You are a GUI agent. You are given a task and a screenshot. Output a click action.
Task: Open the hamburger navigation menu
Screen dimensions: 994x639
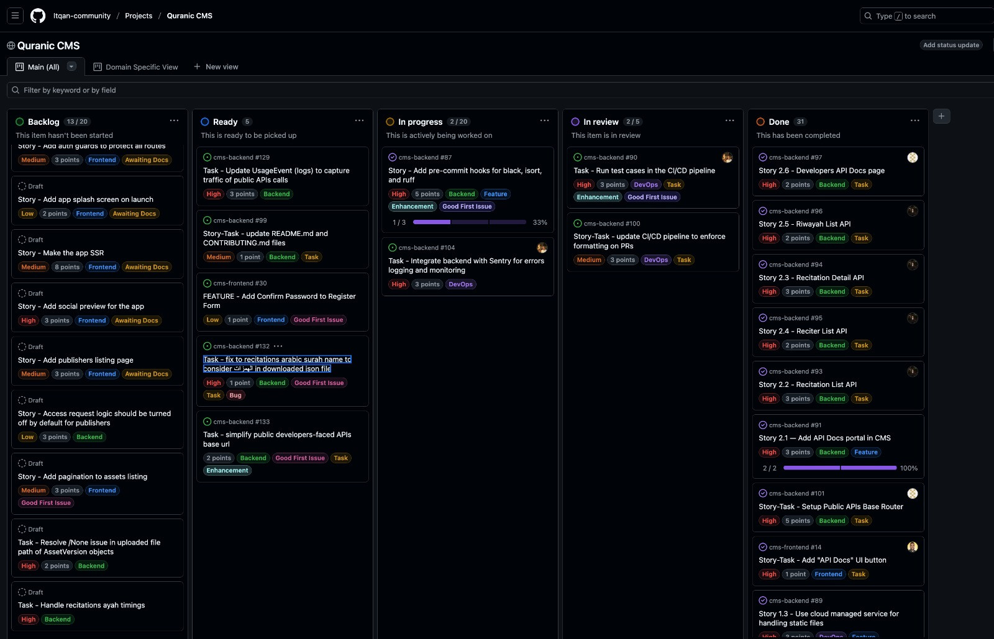pyautogui.click(x=15, y=16)
